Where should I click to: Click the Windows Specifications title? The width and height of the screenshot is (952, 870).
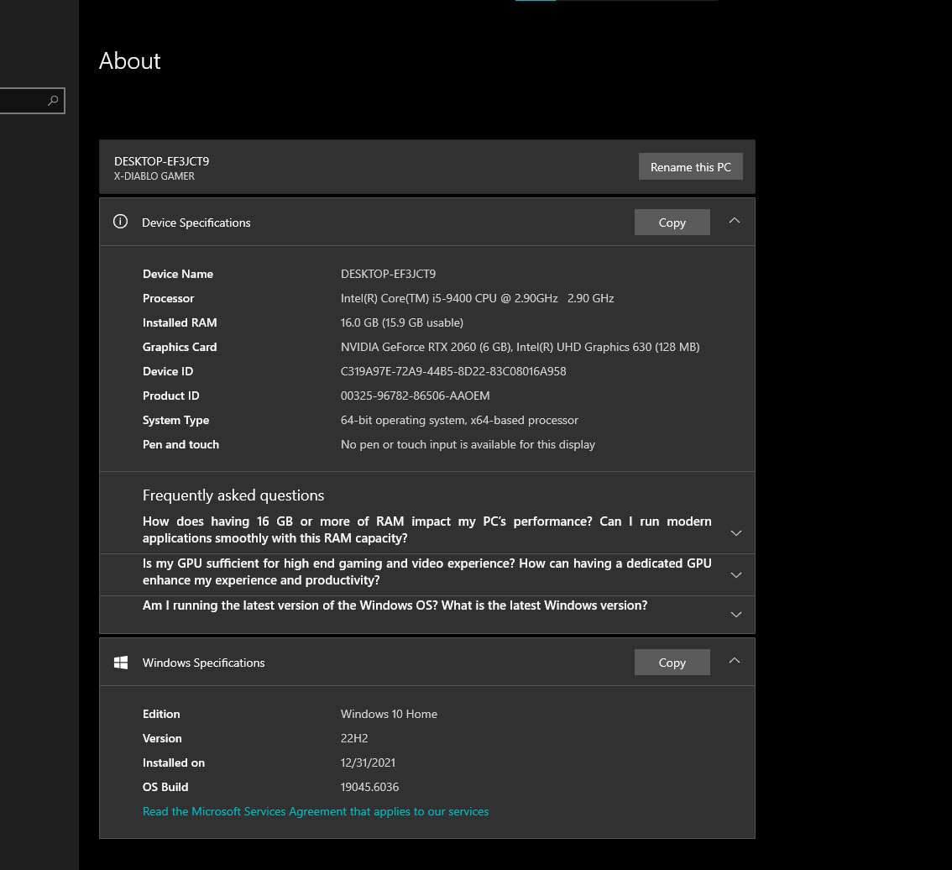click(203, 663)
